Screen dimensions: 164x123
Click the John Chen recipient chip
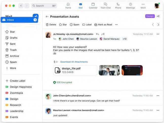pos(66,39)
